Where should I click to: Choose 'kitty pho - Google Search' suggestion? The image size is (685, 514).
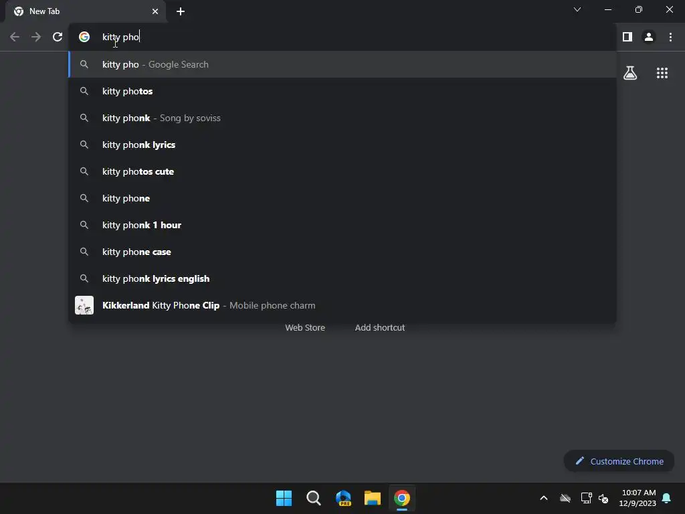(342, 64)
